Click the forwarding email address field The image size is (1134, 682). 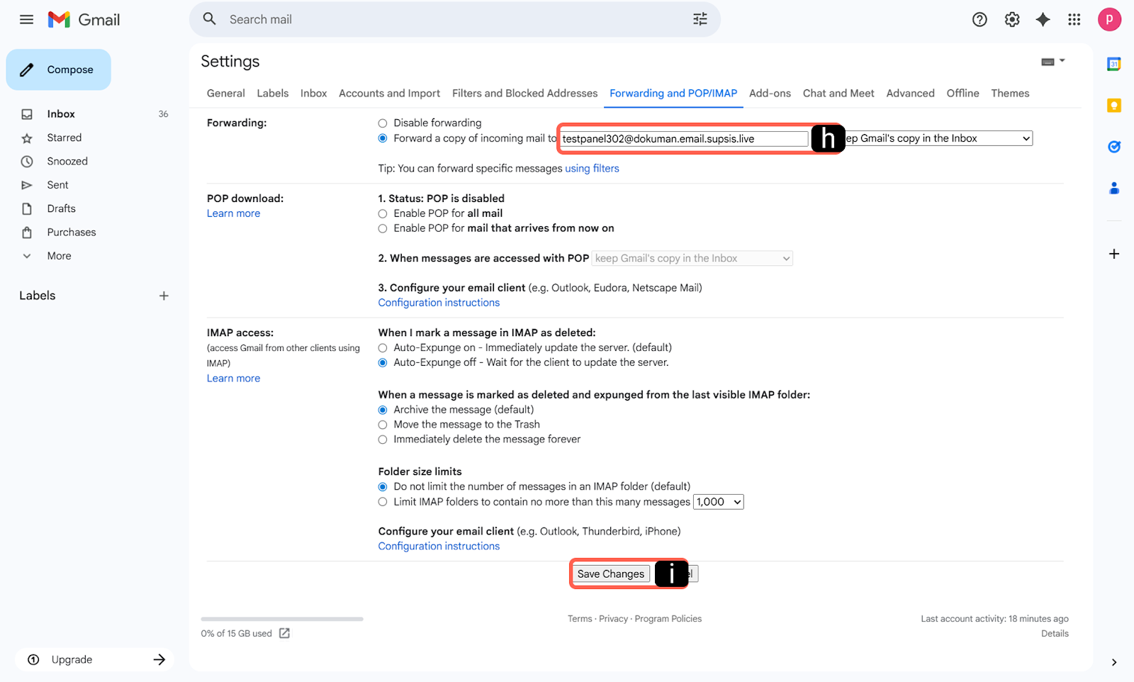[683, 139]
